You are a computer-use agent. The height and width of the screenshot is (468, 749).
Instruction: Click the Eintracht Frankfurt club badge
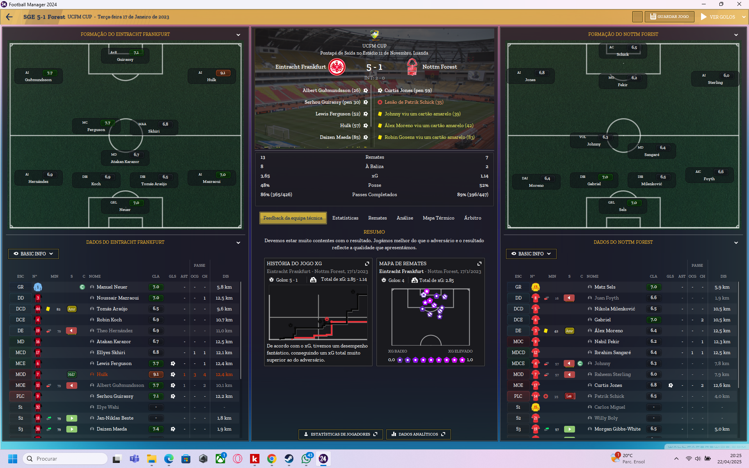coord(337,67)
